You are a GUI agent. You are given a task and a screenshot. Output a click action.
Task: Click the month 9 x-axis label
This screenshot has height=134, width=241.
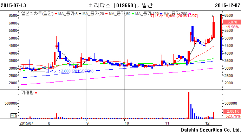87,123
